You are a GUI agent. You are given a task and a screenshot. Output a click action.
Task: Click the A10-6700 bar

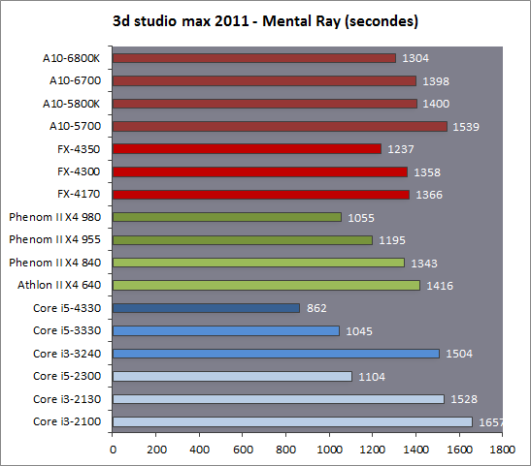pos(264,81)
